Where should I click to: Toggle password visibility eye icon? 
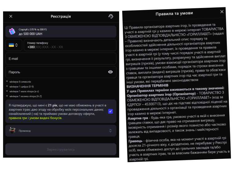[x=110, y=72]
